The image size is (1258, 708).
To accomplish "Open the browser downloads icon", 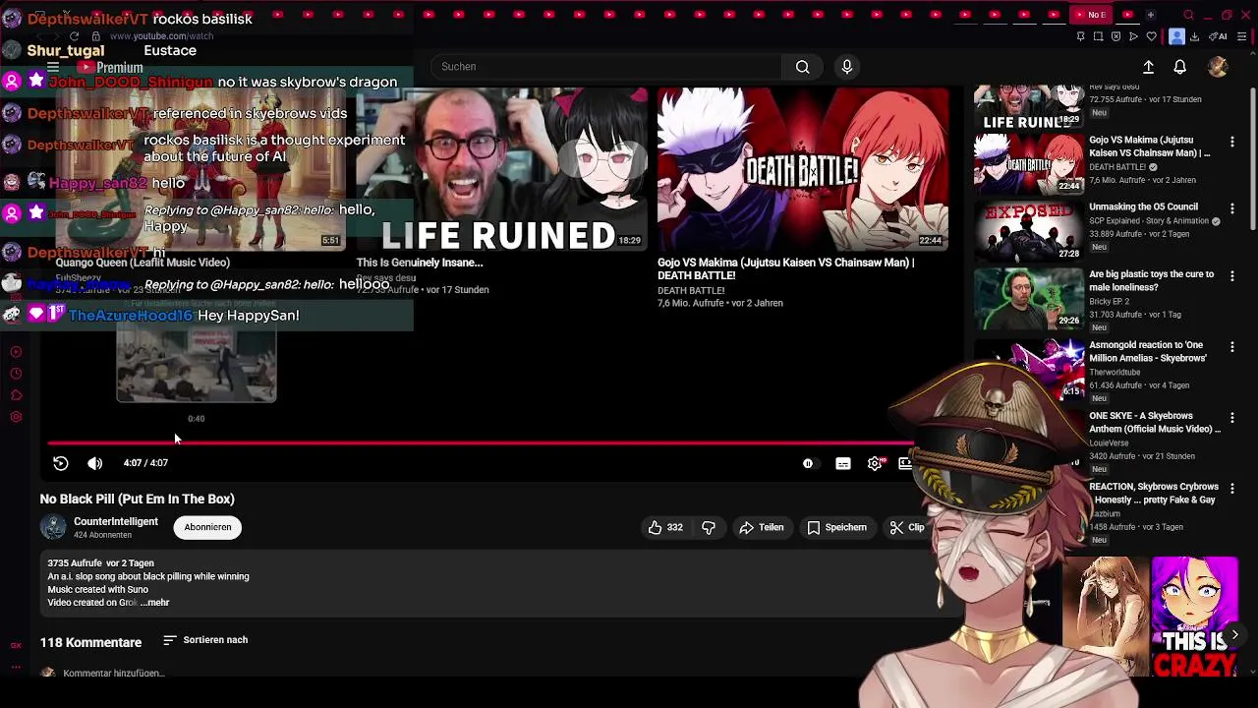I will (1194, 36).
